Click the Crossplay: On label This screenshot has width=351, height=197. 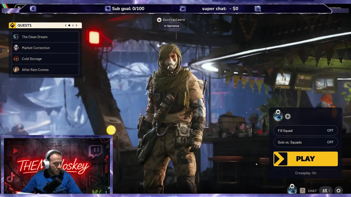[x=305, y=173]
